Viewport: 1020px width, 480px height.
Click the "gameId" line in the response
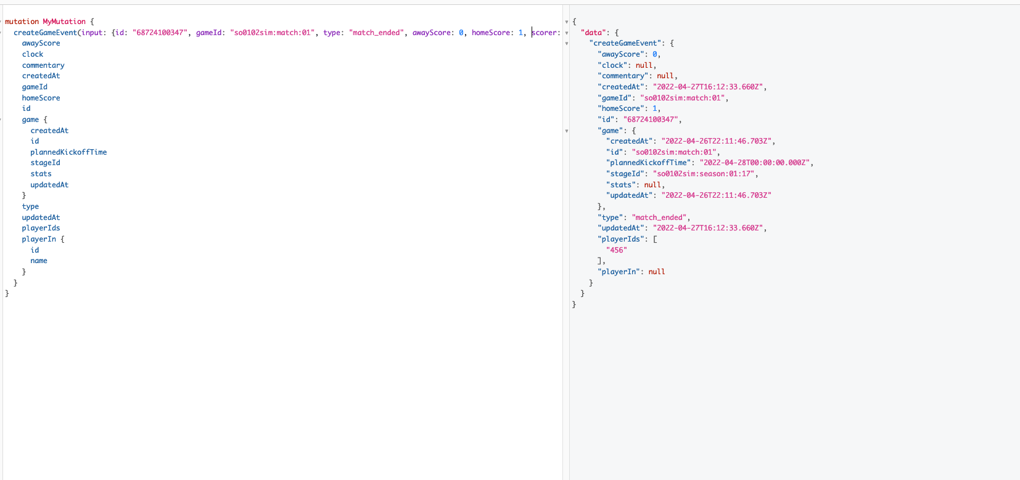(x=663, y=98)
